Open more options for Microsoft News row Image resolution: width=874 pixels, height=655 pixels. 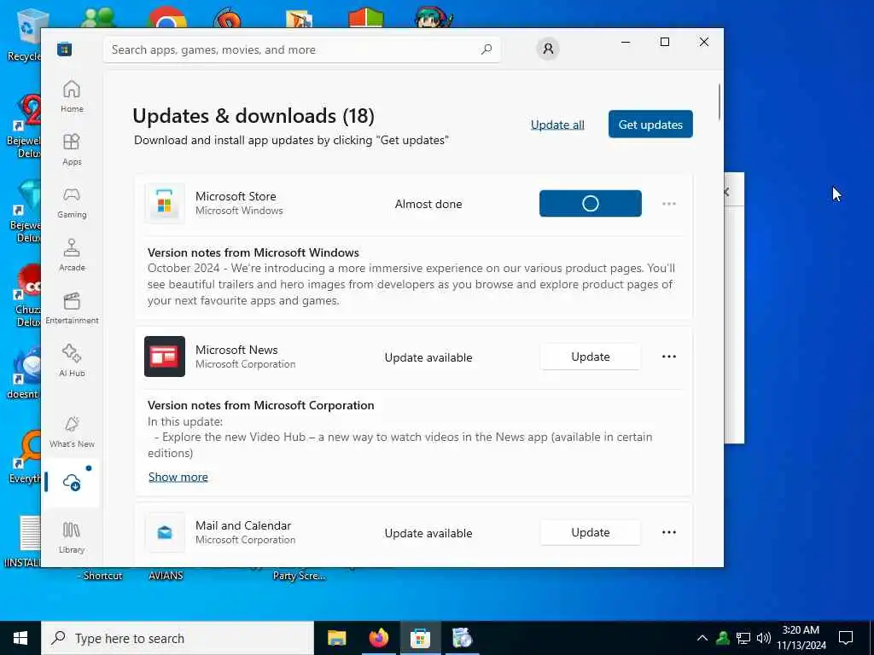coord(669,356)
